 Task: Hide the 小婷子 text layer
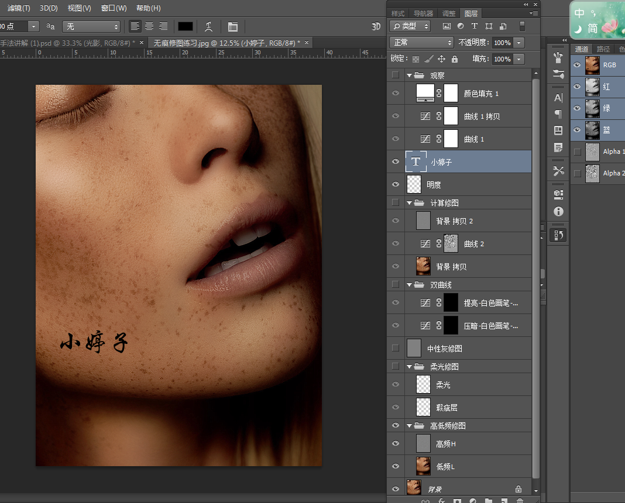(x=396, y=161)
